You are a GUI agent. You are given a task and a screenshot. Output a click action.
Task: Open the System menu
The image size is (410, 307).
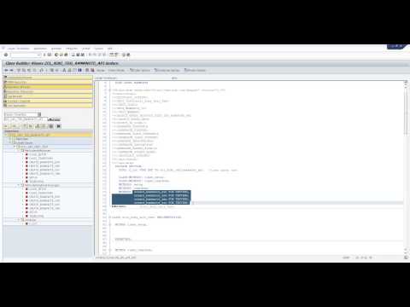[98, 49]
